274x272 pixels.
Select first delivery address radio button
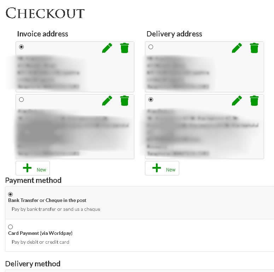pos(151,47)
